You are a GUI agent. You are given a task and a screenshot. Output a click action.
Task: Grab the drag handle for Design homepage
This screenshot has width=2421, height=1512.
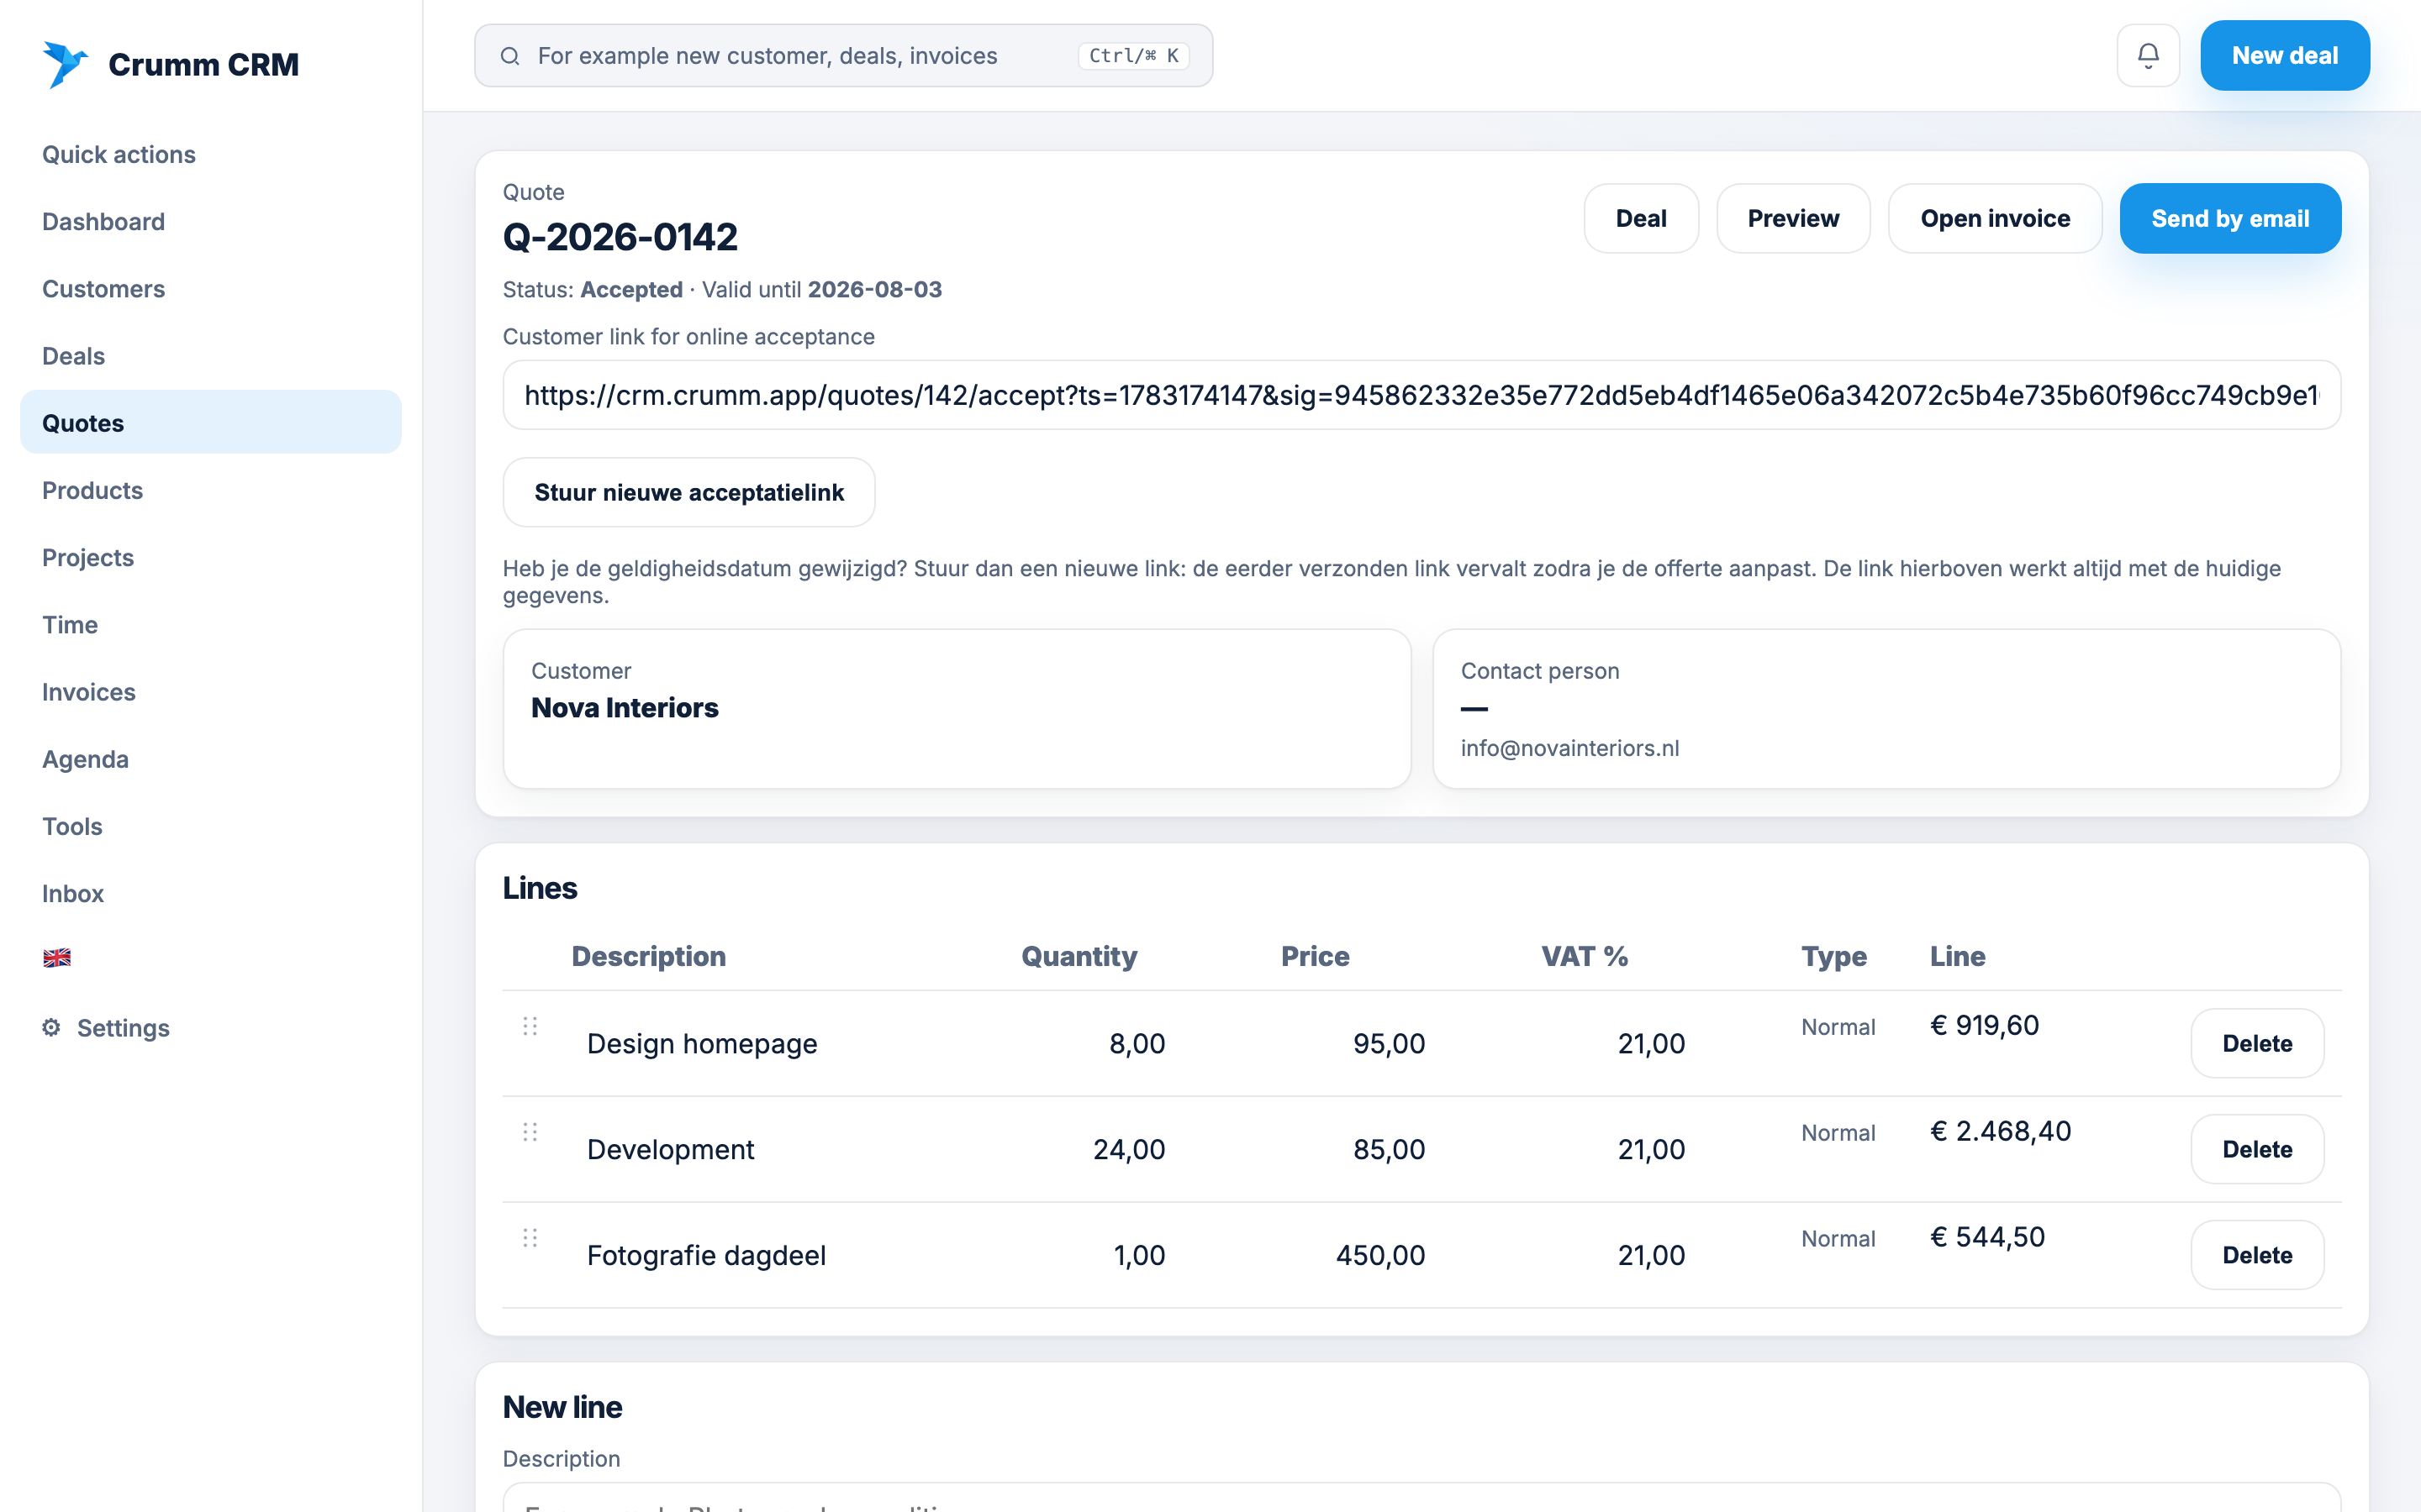530,1026
